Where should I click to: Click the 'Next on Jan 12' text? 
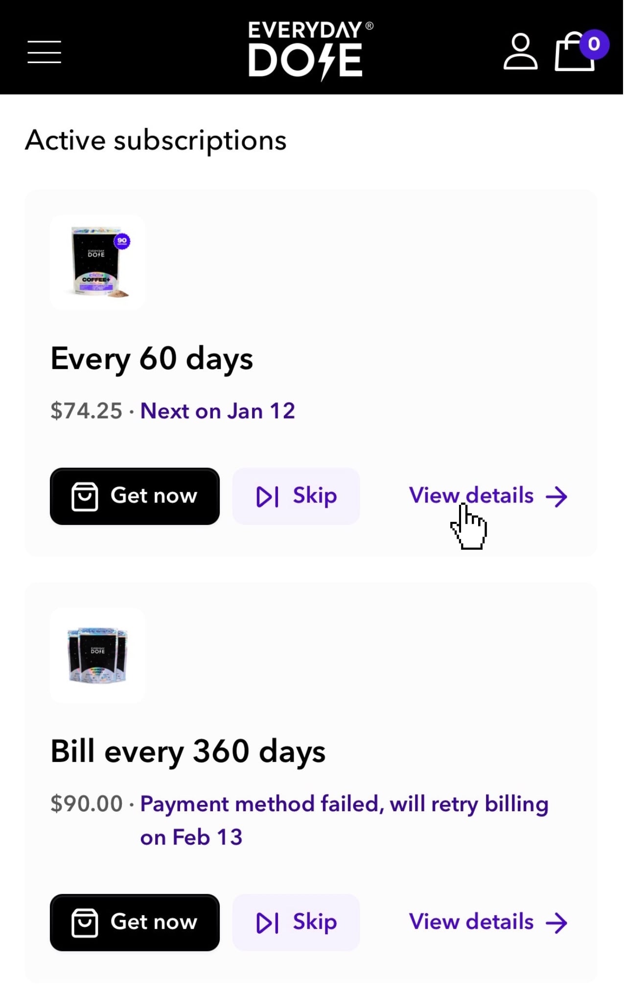(218, 411)
